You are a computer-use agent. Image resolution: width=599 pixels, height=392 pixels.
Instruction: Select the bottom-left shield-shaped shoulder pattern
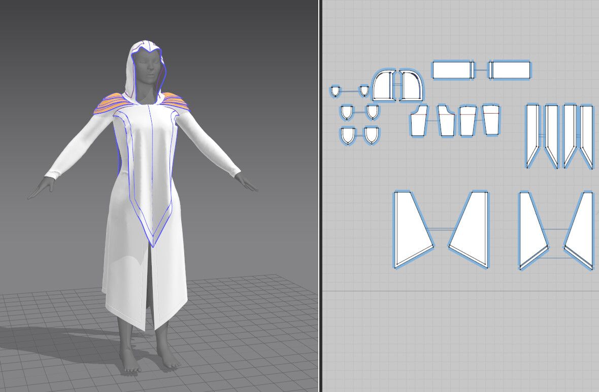(348, 135)
